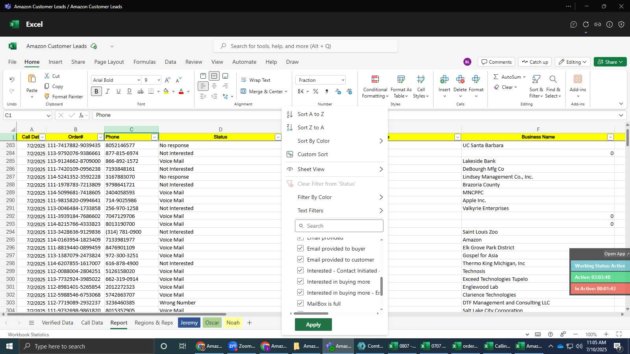
Task: Uncheck the exact 'Interested in buying more' option
Action: click(300, 281)
